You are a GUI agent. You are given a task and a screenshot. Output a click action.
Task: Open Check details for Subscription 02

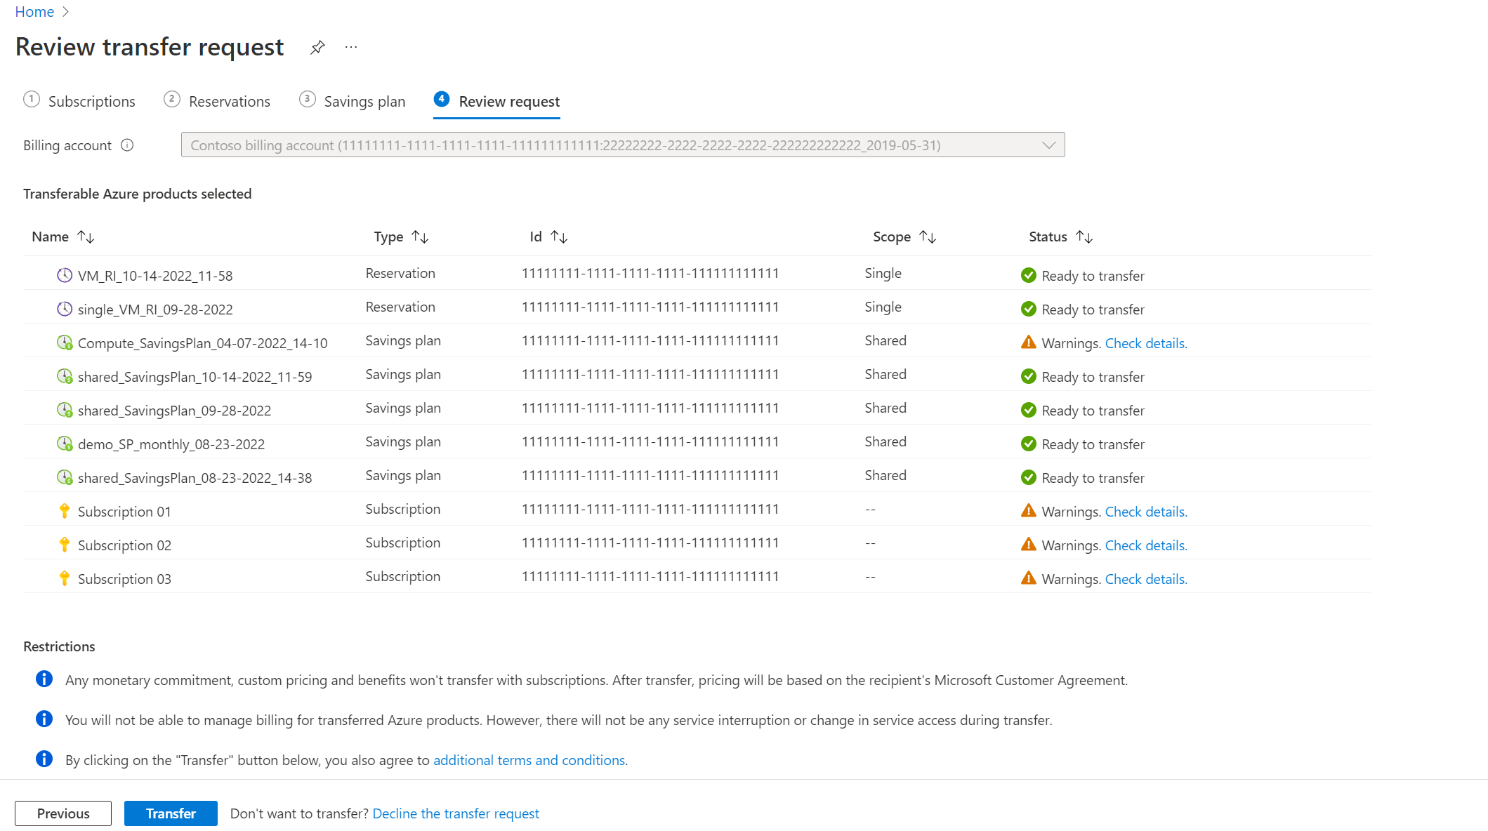[1145, 545]
